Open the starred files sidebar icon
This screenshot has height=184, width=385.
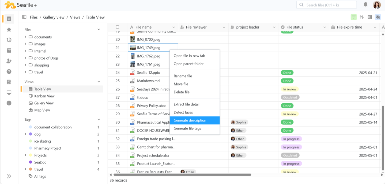9,29
